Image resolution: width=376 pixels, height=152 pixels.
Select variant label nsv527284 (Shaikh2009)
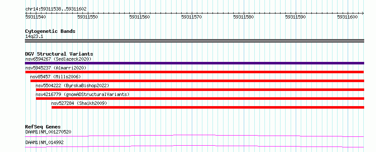coord(79,103)
